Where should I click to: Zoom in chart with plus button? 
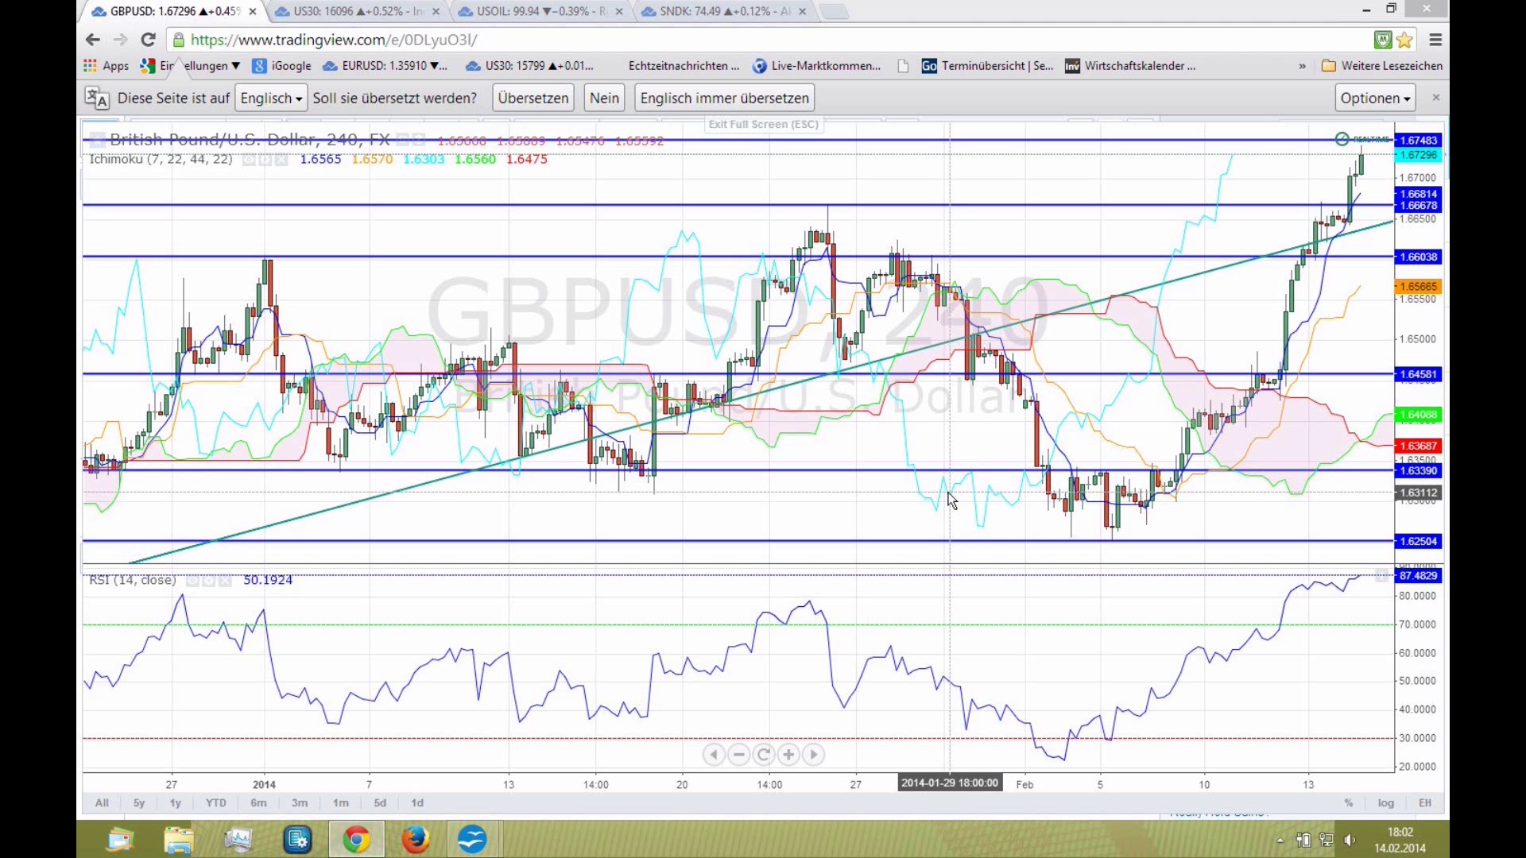coord(788,755)
